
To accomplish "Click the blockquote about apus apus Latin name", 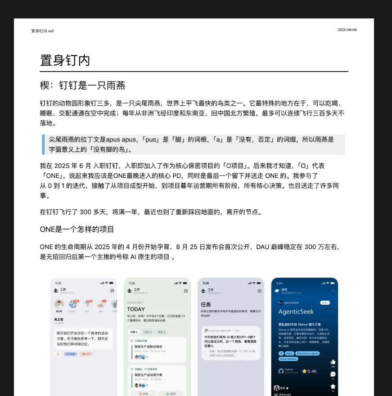I will [194, 144].
